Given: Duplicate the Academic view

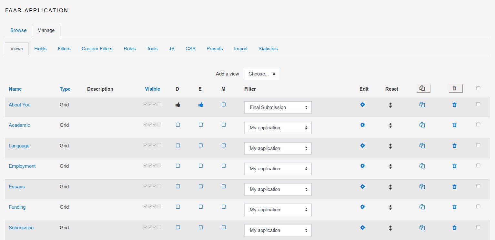Looking at the screenshot, I should point(422,125).
